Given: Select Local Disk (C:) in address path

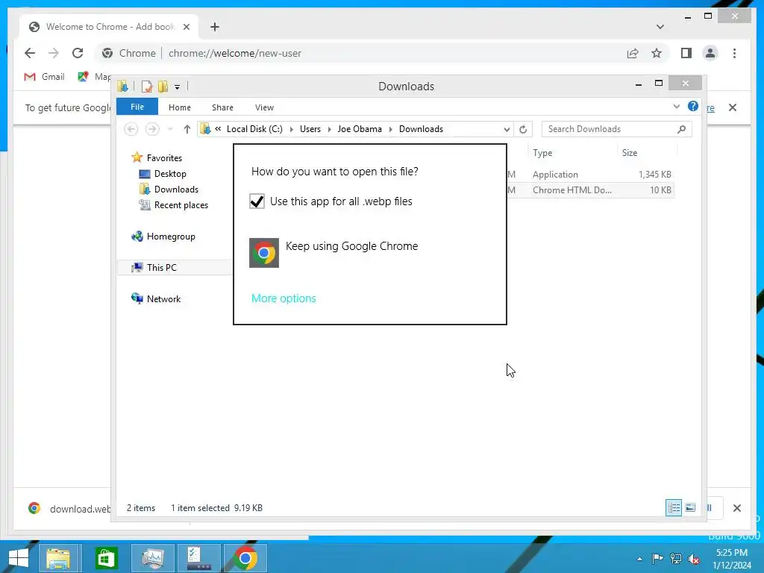Looking at the screenshot, I should point(254,129).
